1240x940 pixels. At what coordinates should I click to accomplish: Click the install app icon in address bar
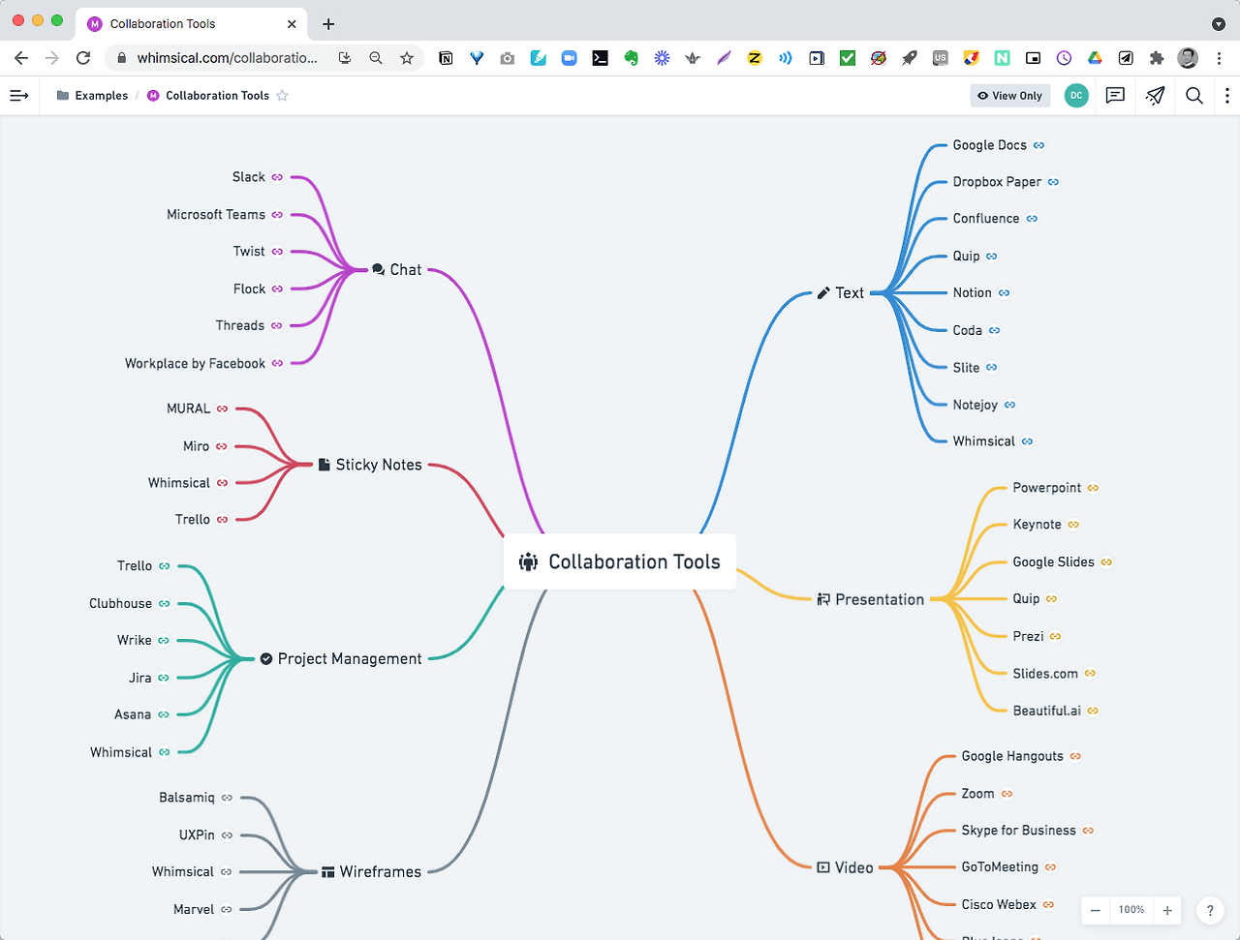[345, 58]
